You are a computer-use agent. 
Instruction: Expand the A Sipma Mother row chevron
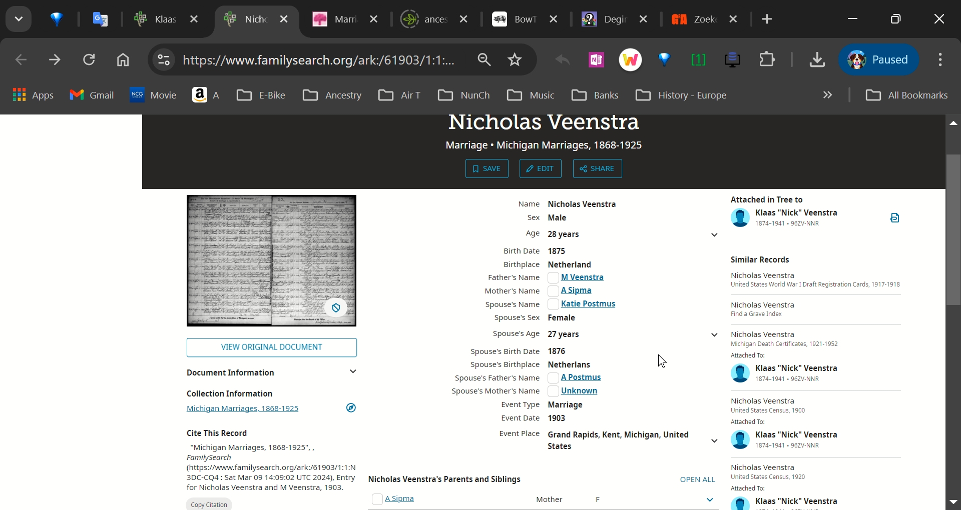tap(710, 500)
